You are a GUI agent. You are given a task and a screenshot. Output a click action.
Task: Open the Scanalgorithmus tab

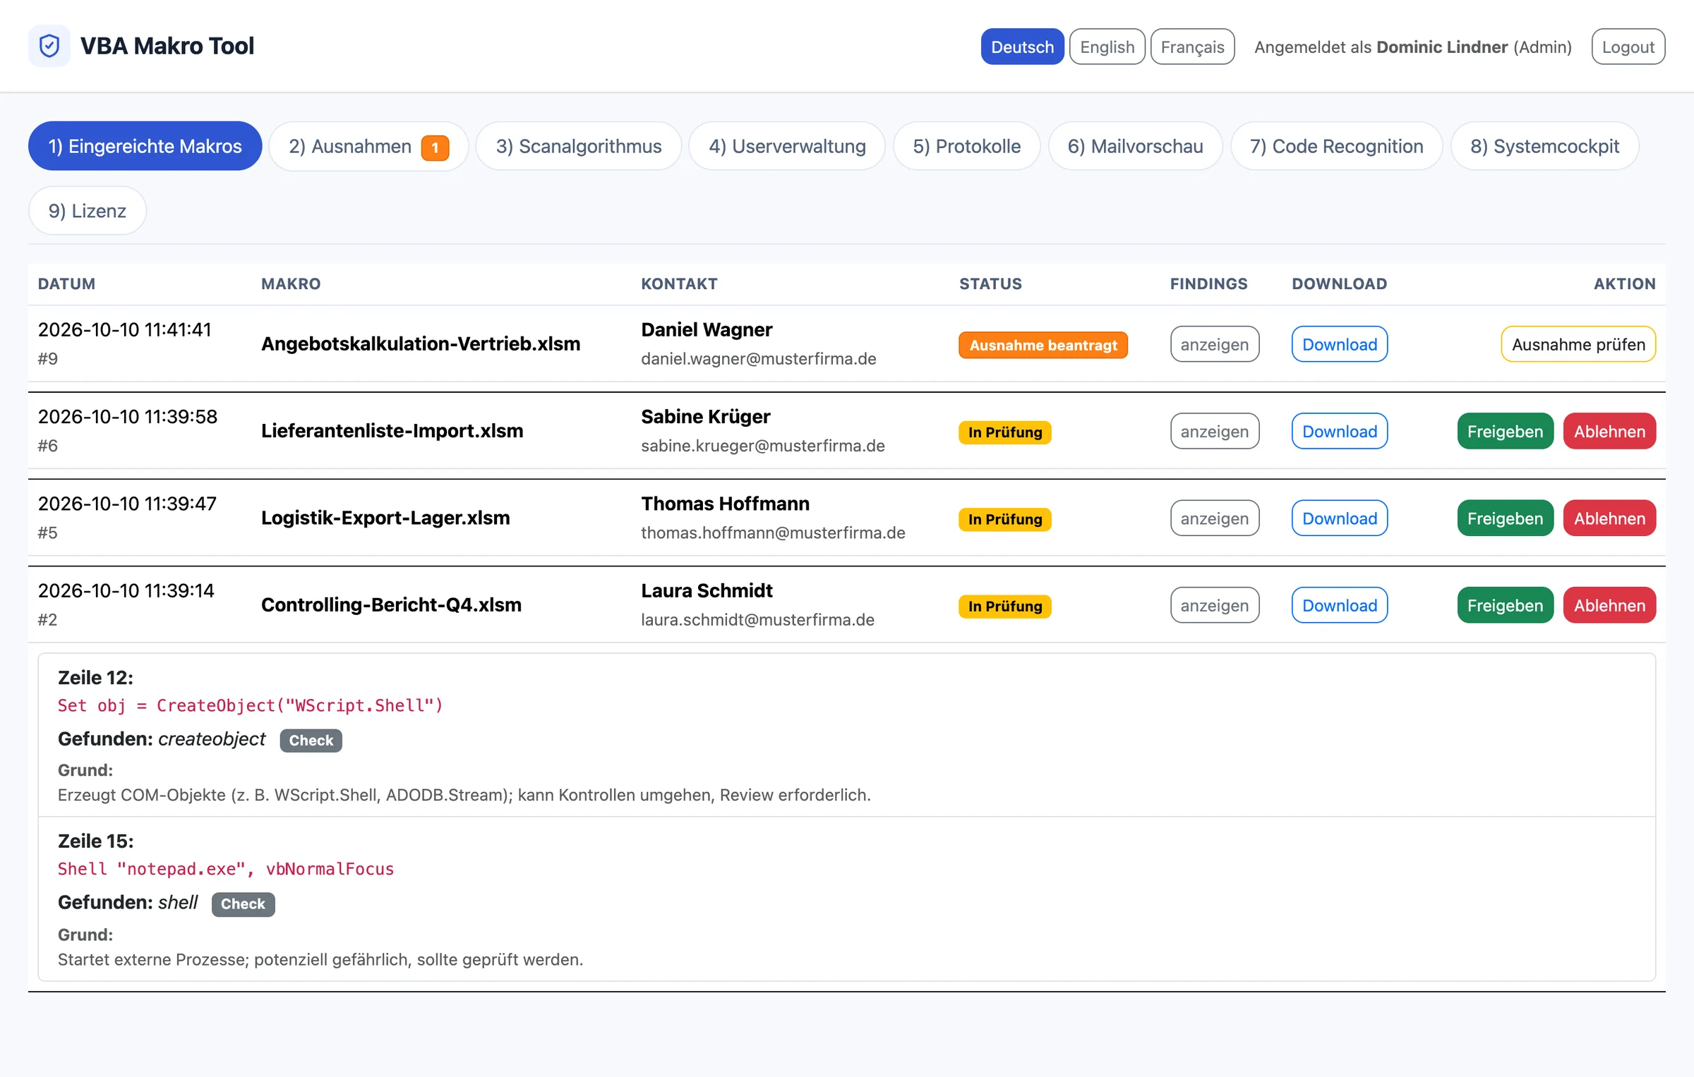pos(579,146)
